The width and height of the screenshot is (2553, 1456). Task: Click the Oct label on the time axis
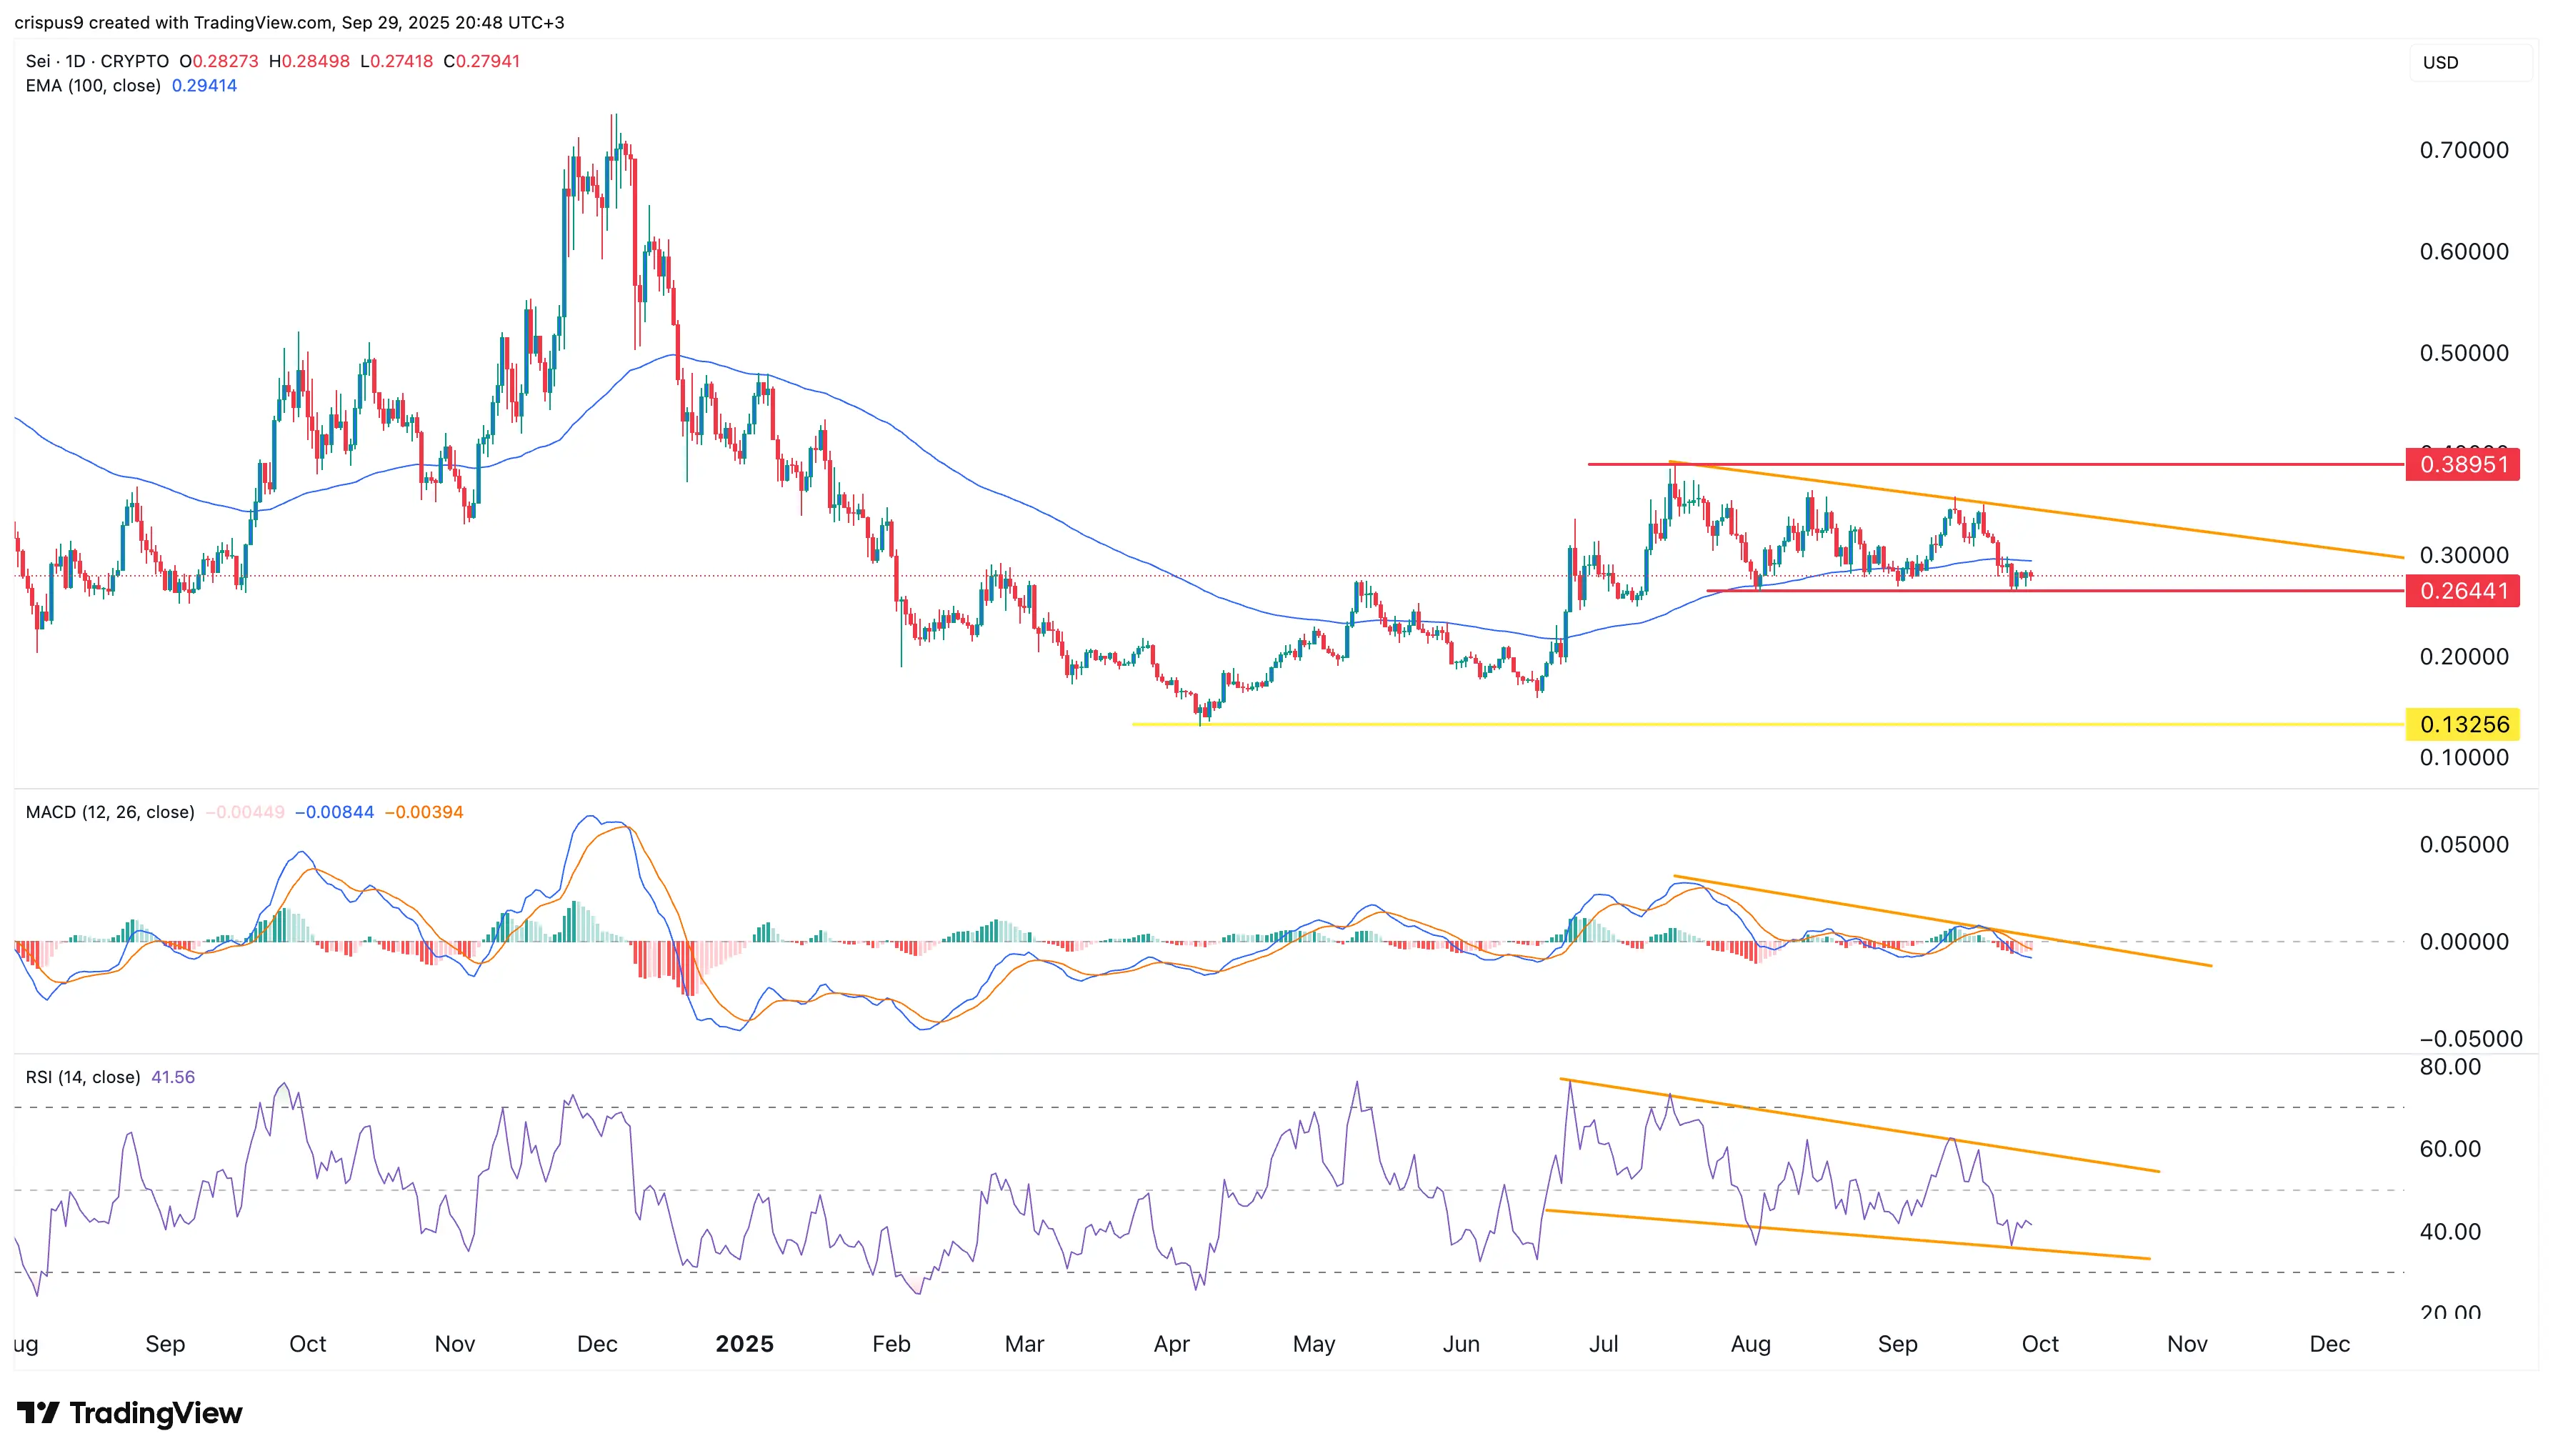308,1344
